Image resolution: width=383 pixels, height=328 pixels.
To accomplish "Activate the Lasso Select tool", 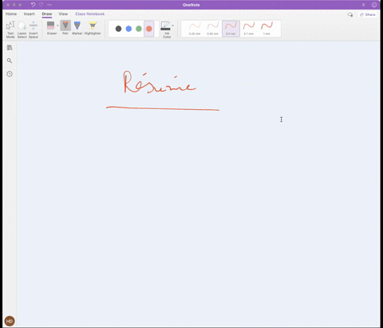I will [x=22, y=29].
